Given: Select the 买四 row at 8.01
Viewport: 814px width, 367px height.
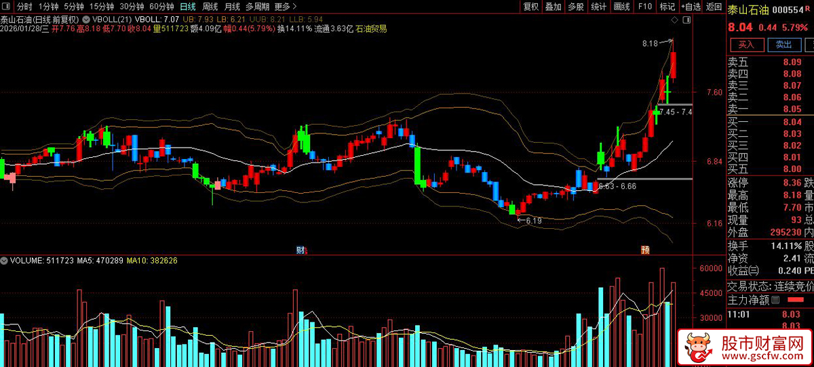Looking at the screenshot, I should coord(770,157).
